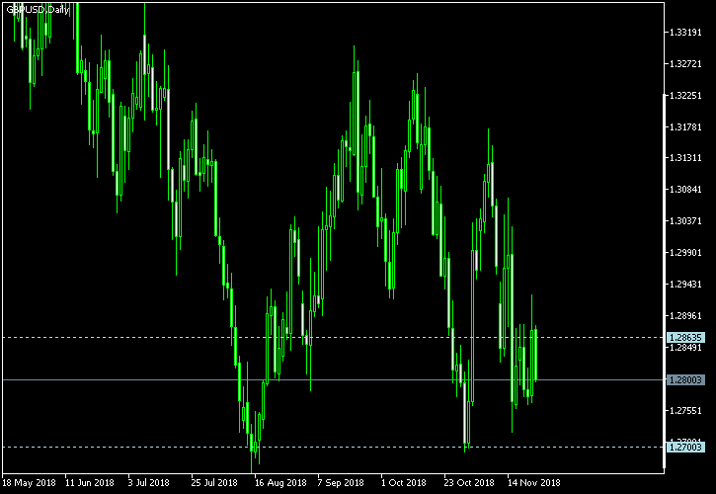Click the 1.31781 price axis value
This screenshot has width=716, height=494.
pos(685,127)
